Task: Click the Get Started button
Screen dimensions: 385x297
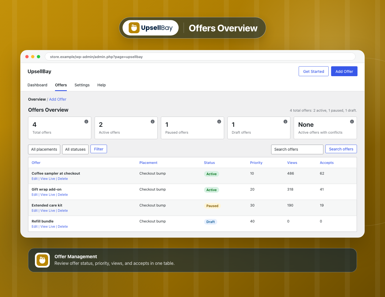Action: (x=313, y=71)
